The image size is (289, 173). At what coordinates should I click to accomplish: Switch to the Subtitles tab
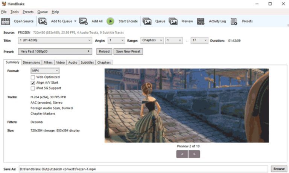[87, 63]
